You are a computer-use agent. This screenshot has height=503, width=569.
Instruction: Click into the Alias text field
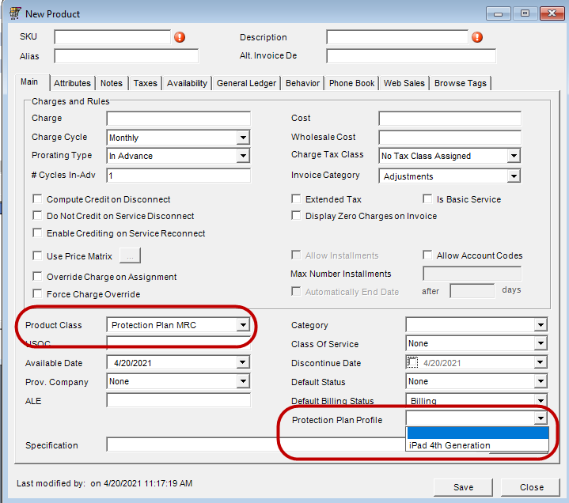click(127, 56)
